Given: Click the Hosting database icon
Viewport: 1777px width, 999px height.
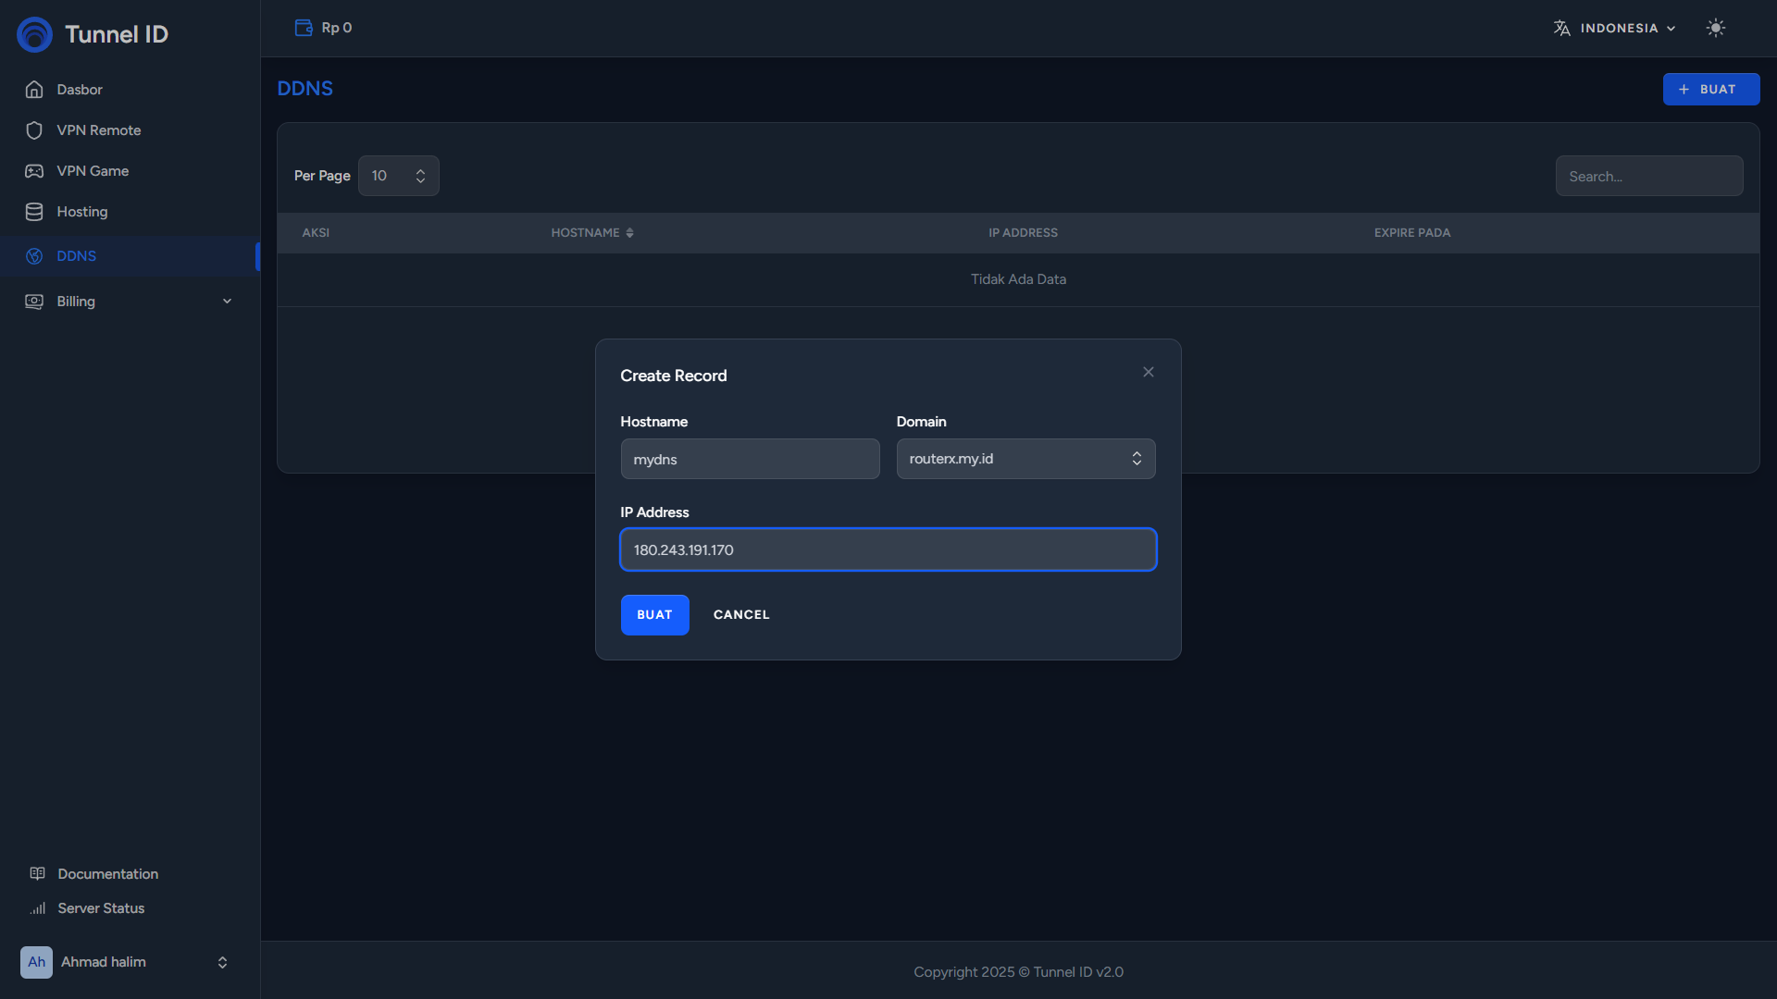Looking at the screenshot, I should (34, 212).
